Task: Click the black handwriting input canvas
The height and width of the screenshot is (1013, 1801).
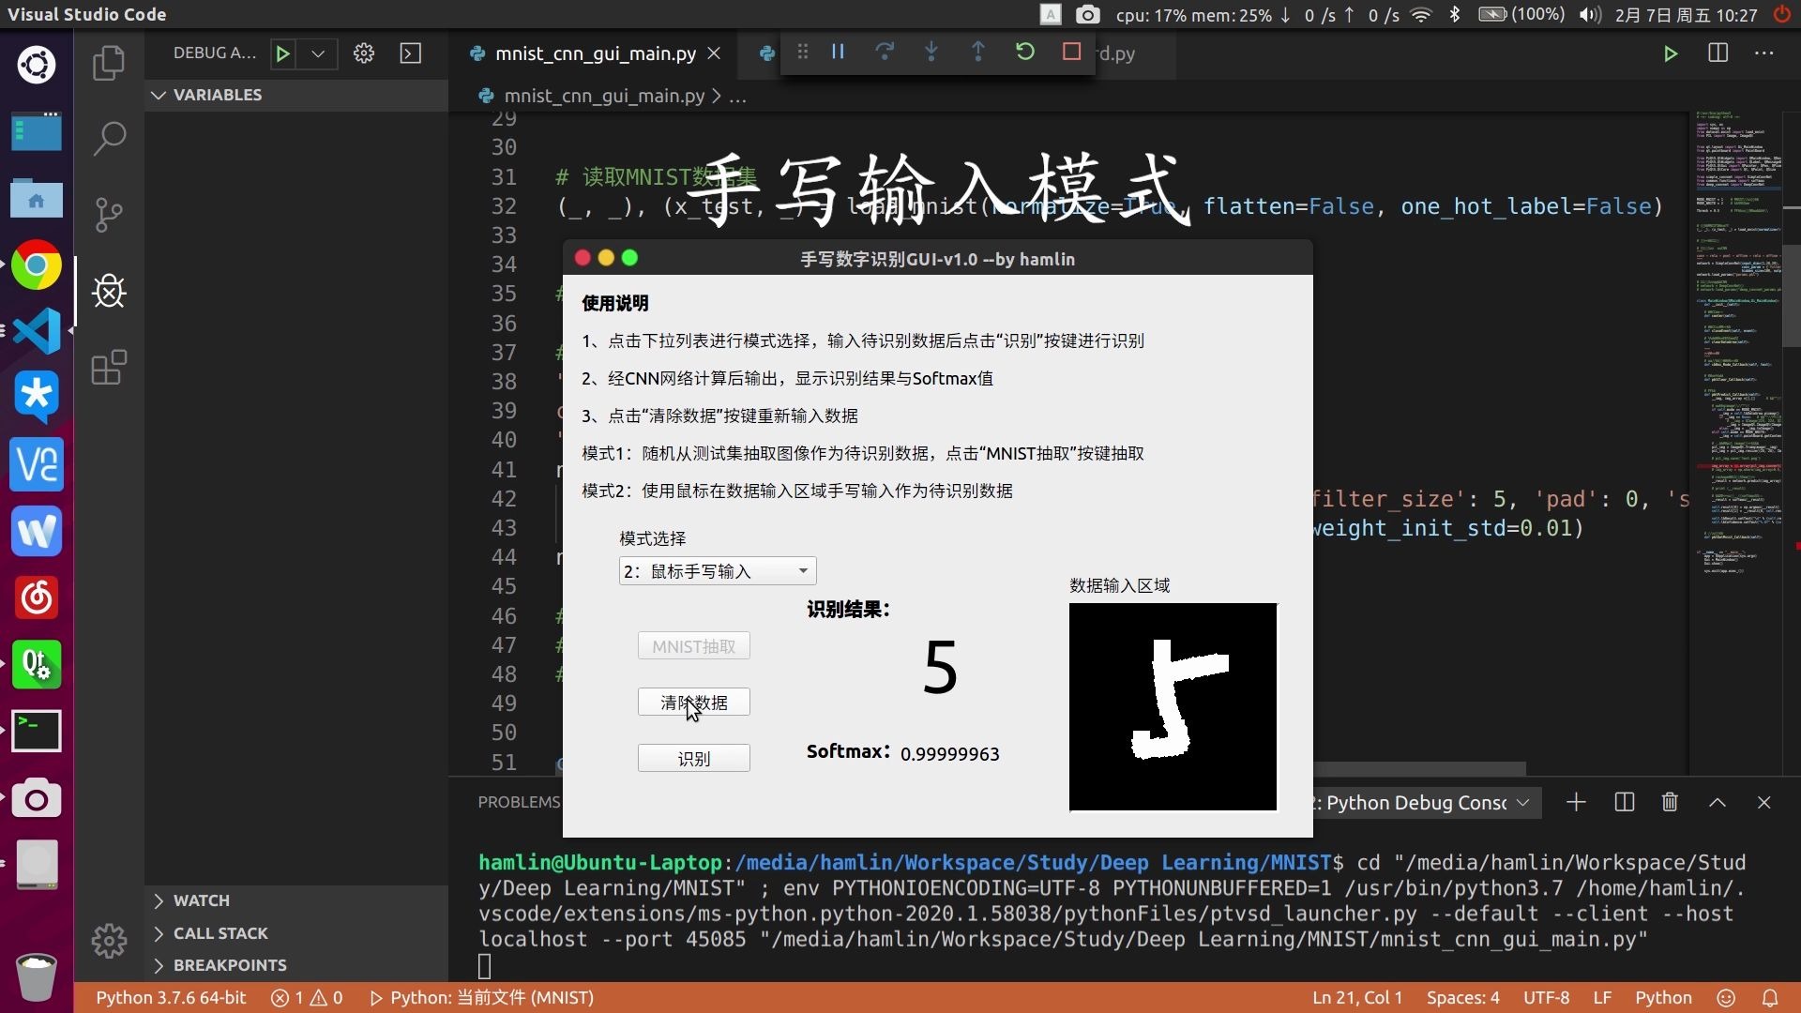Action: pyautogui.click(x=1173, y=706)
